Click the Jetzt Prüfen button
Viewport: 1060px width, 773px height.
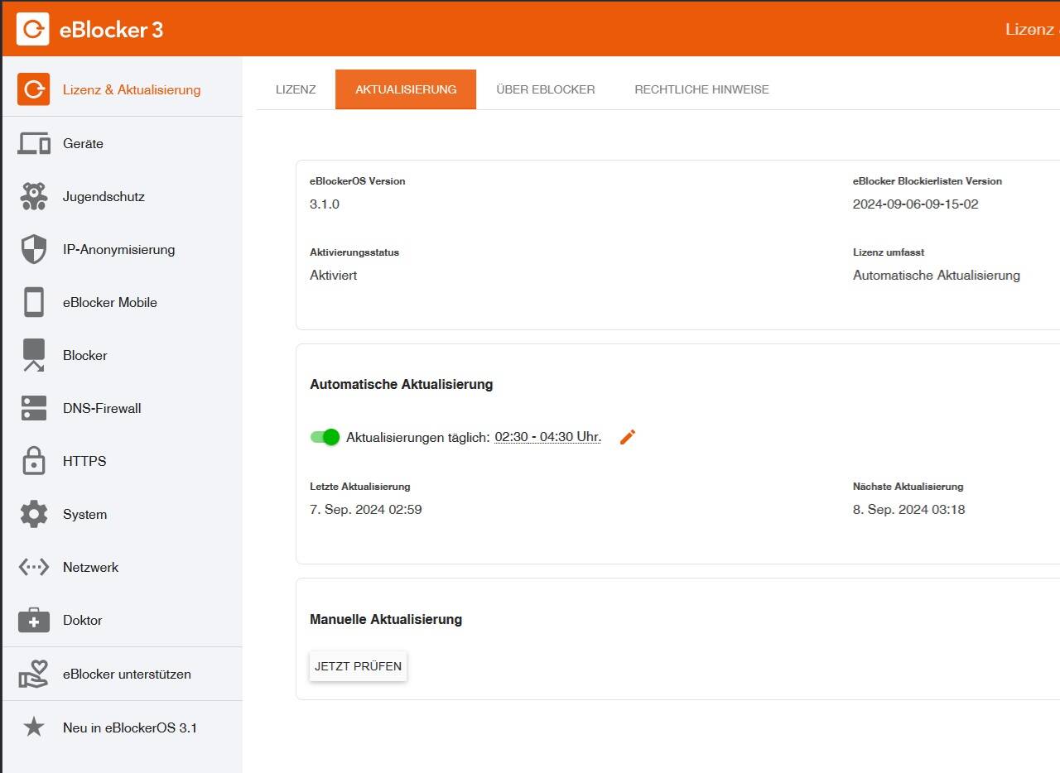[358, 666]
